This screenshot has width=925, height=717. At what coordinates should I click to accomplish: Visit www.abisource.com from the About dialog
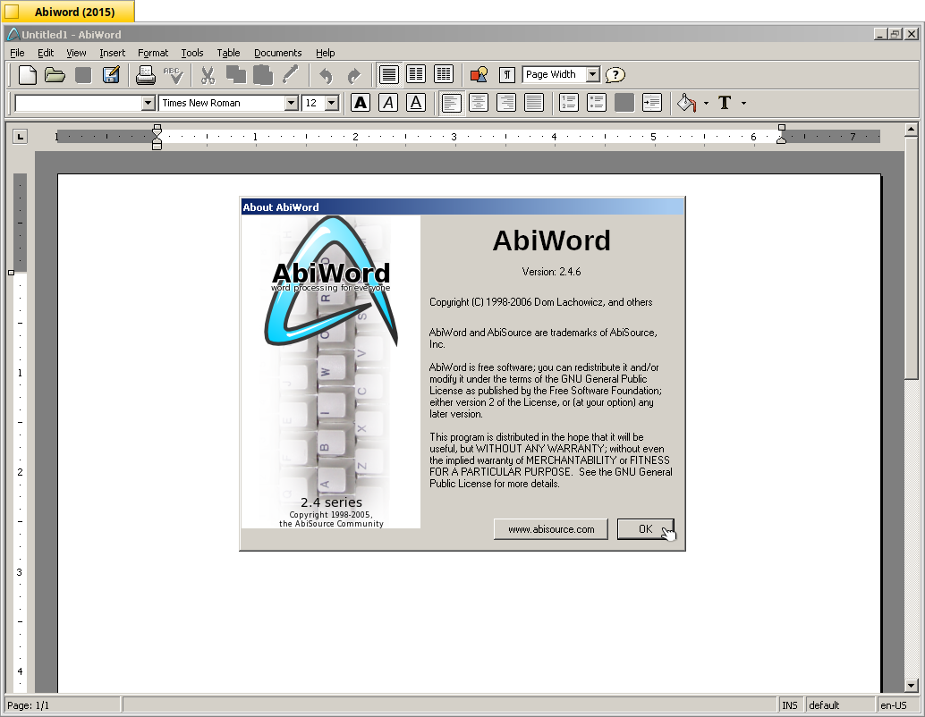[x=551, y=529]
